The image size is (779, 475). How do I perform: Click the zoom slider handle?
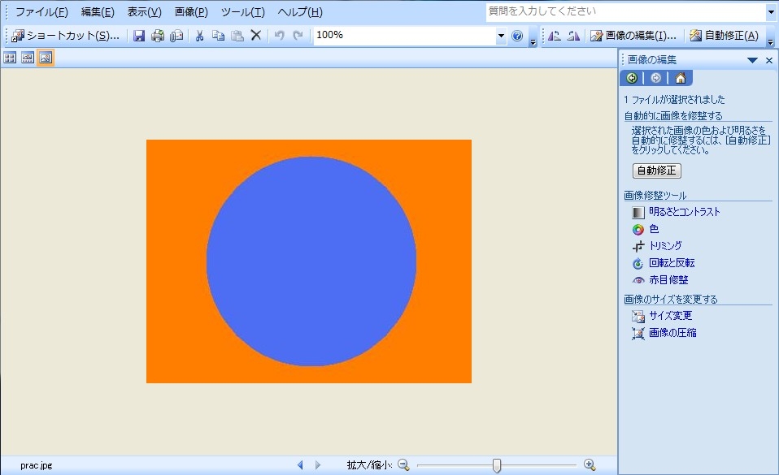coord(497,465)
